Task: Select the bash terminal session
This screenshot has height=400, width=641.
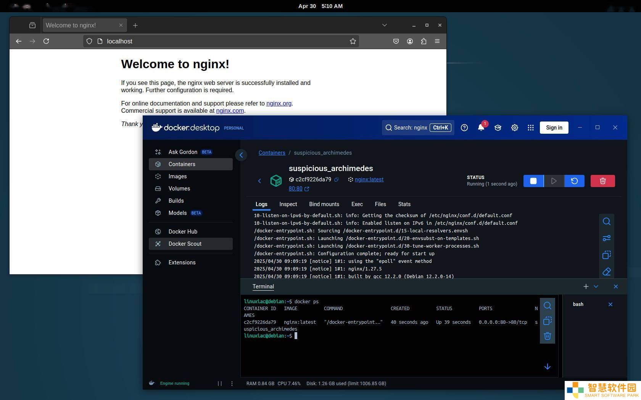Action: click(x=578, y=304)
